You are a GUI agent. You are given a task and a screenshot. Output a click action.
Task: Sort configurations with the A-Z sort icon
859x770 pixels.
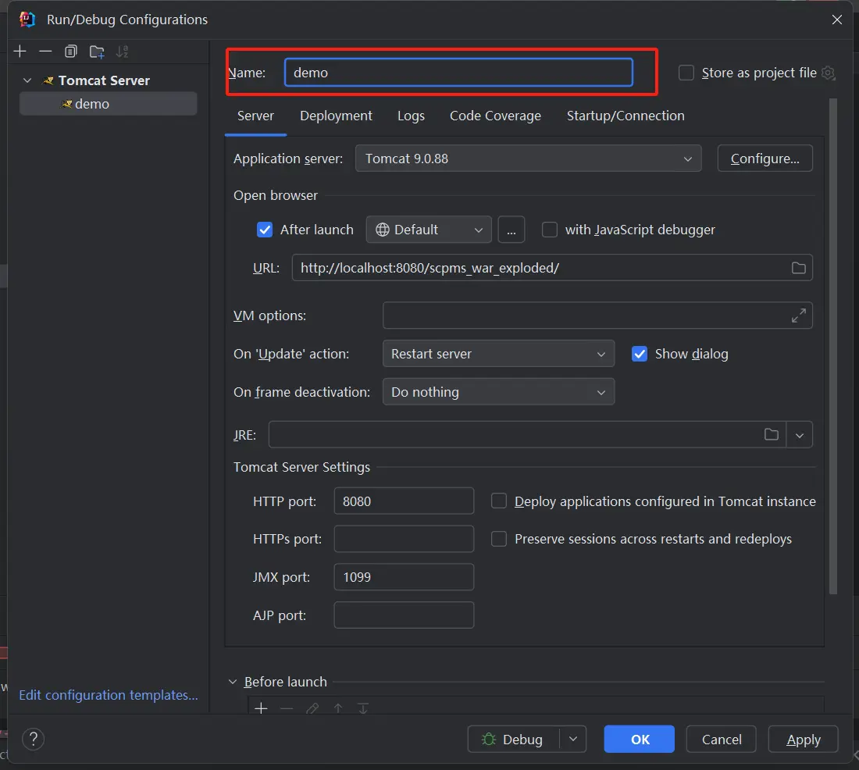point(122,51)
